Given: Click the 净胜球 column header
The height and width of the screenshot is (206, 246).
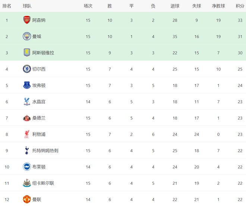Looking at the screenshot, I should tap(218, 6).
